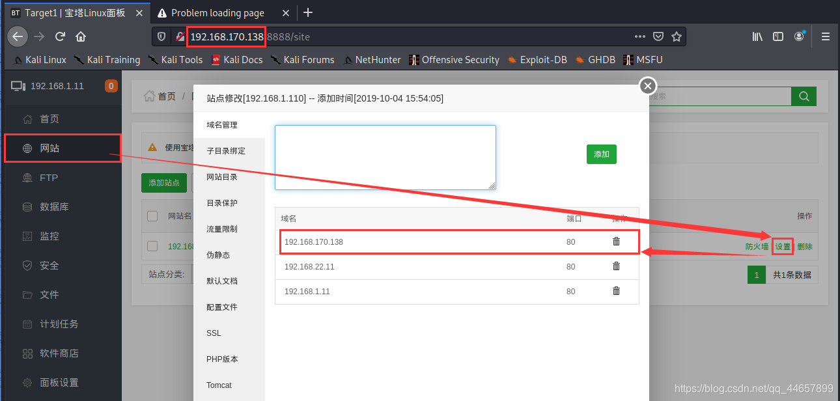Open the Kali Training bookmark

click(x=107, y=59)
